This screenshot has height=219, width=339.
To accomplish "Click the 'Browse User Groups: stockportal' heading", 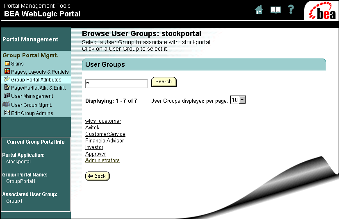I will pos(141,34).
